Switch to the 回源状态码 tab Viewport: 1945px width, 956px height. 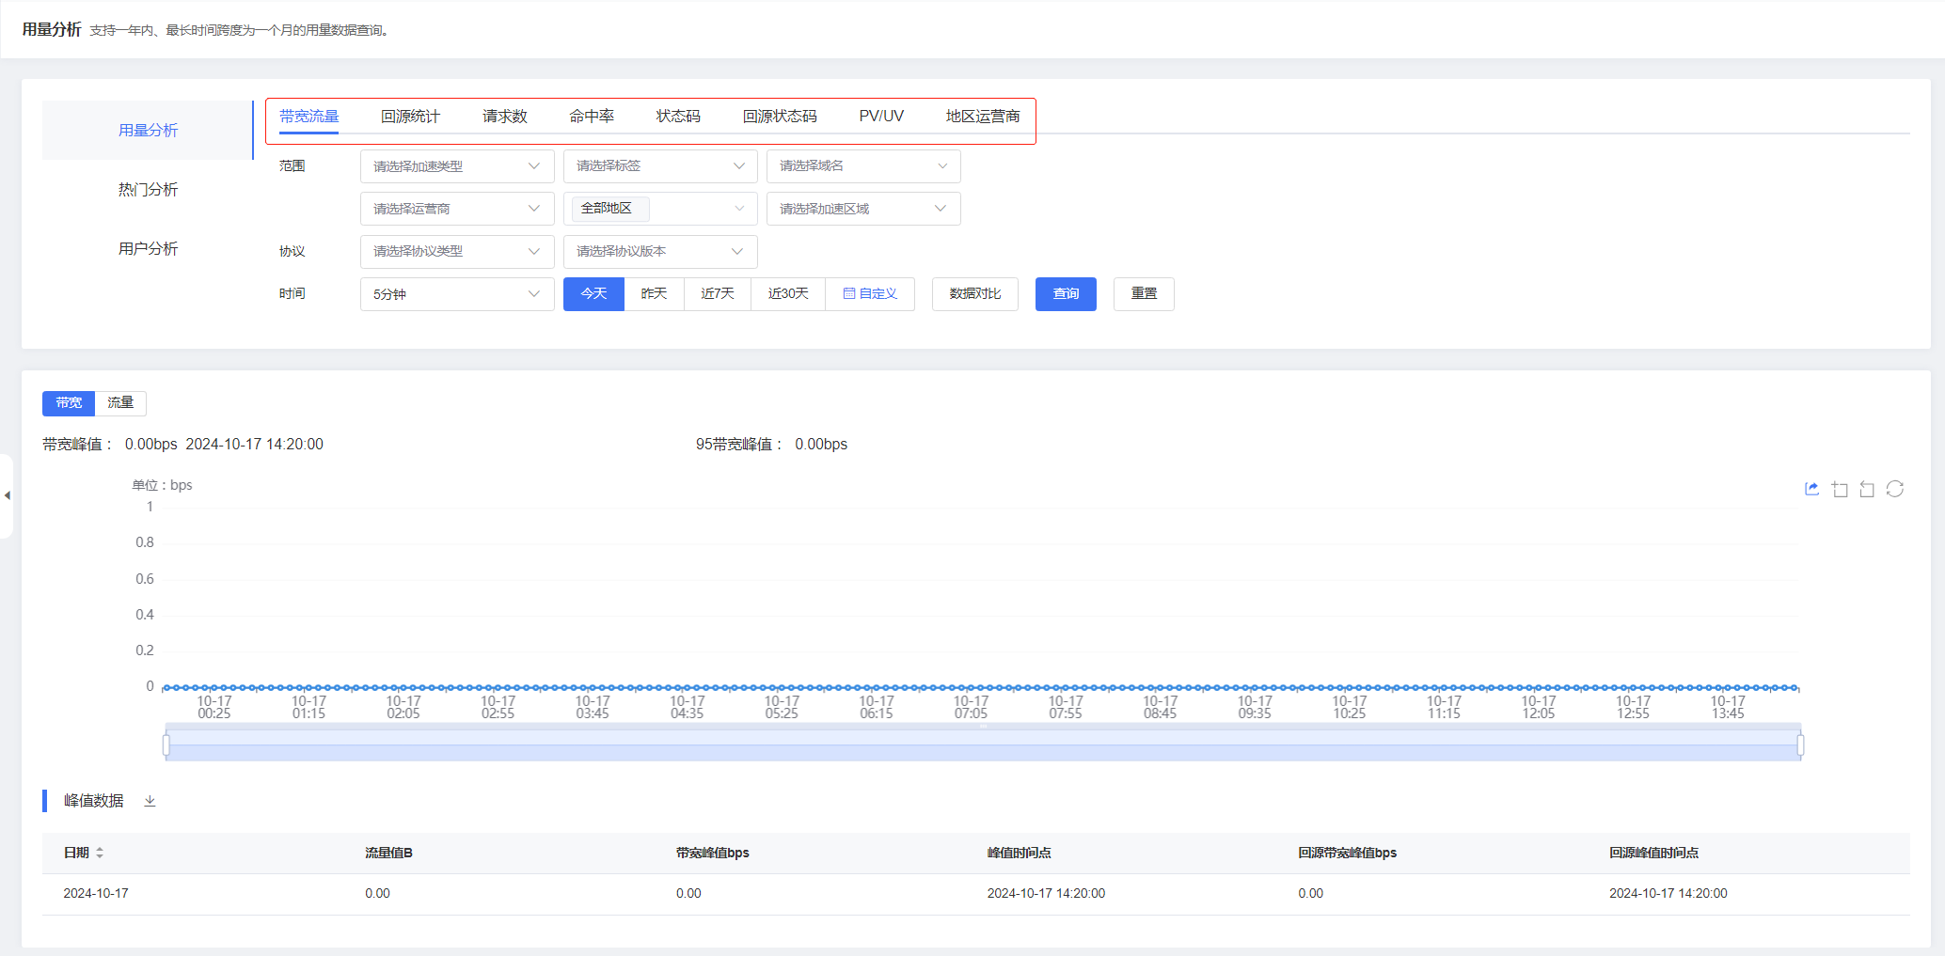click(x=780, y=117)
